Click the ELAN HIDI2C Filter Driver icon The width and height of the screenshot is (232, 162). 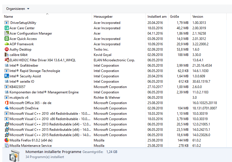[7, 60]
